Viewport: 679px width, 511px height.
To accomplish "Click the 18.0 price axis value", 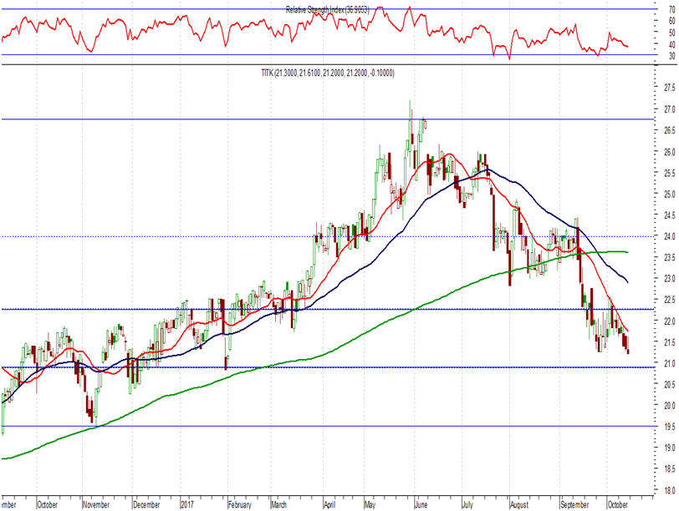I will pos(670,490).
